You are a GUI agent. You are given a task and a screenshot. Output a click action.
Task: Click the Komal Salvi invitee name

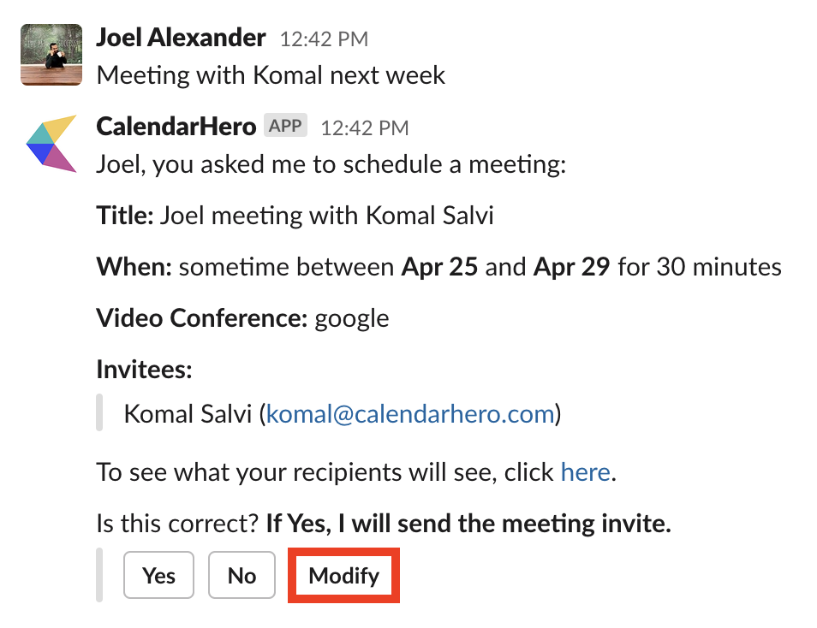188,414
